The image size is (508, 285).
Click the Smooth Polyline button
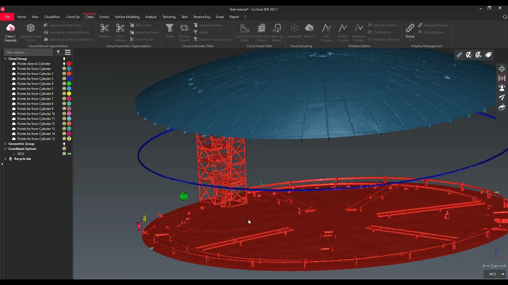point(382,25)
